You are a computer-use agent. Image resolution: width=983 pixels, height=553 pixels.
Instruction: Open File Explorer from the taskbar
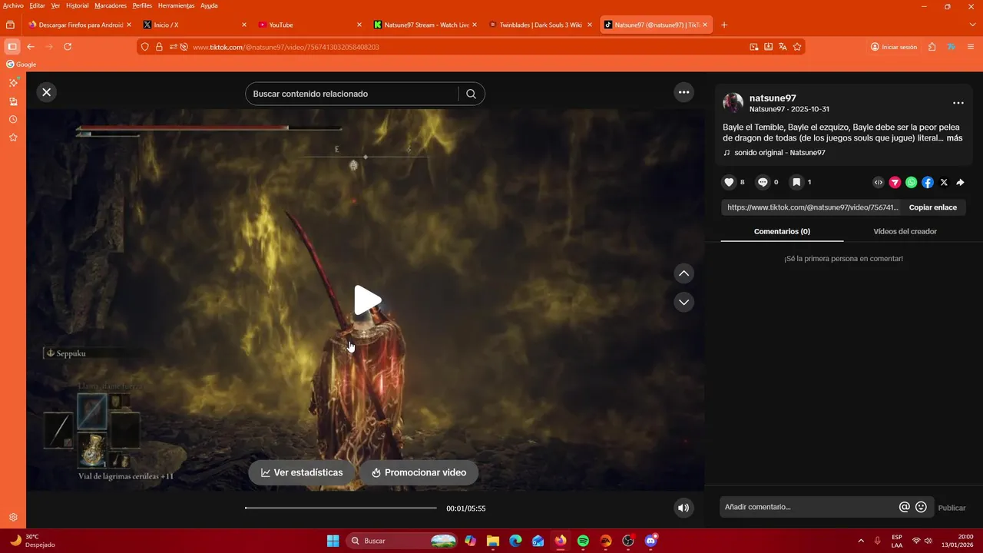click(x=492, y=541)
